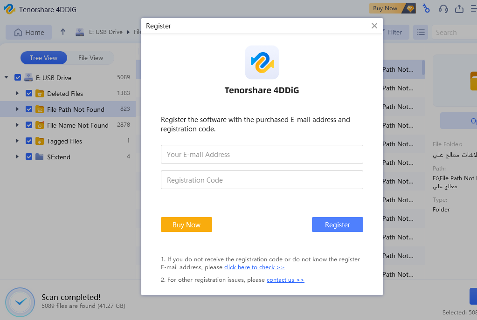Click the "Folder" type value in details
The image size is (477, 320).
441,210
